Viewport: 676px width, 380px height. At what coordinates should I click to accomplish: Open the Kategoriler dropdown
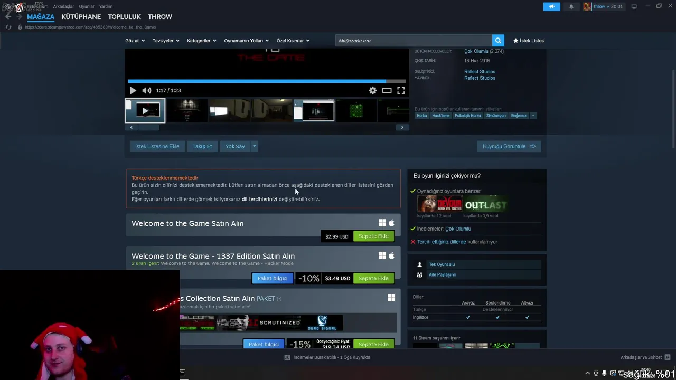[202, 41]
